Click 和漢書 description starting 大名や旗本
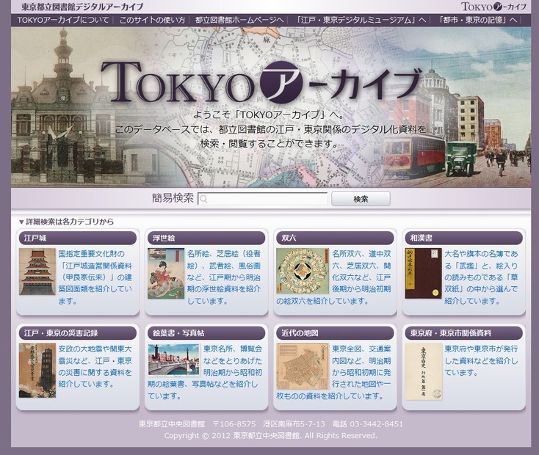The width and height of the screenshot is (539, 455). pos(481,277)
